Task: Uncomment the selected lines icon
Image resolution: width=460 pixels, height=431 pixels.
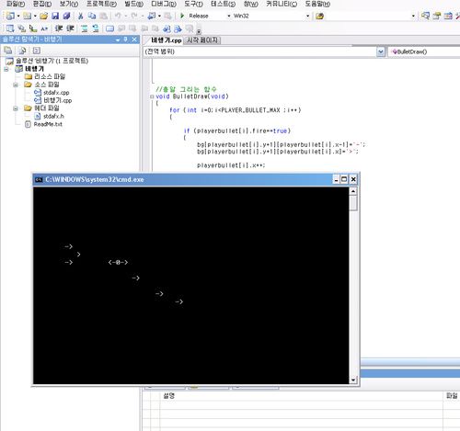Action: [x=96, y=28]
